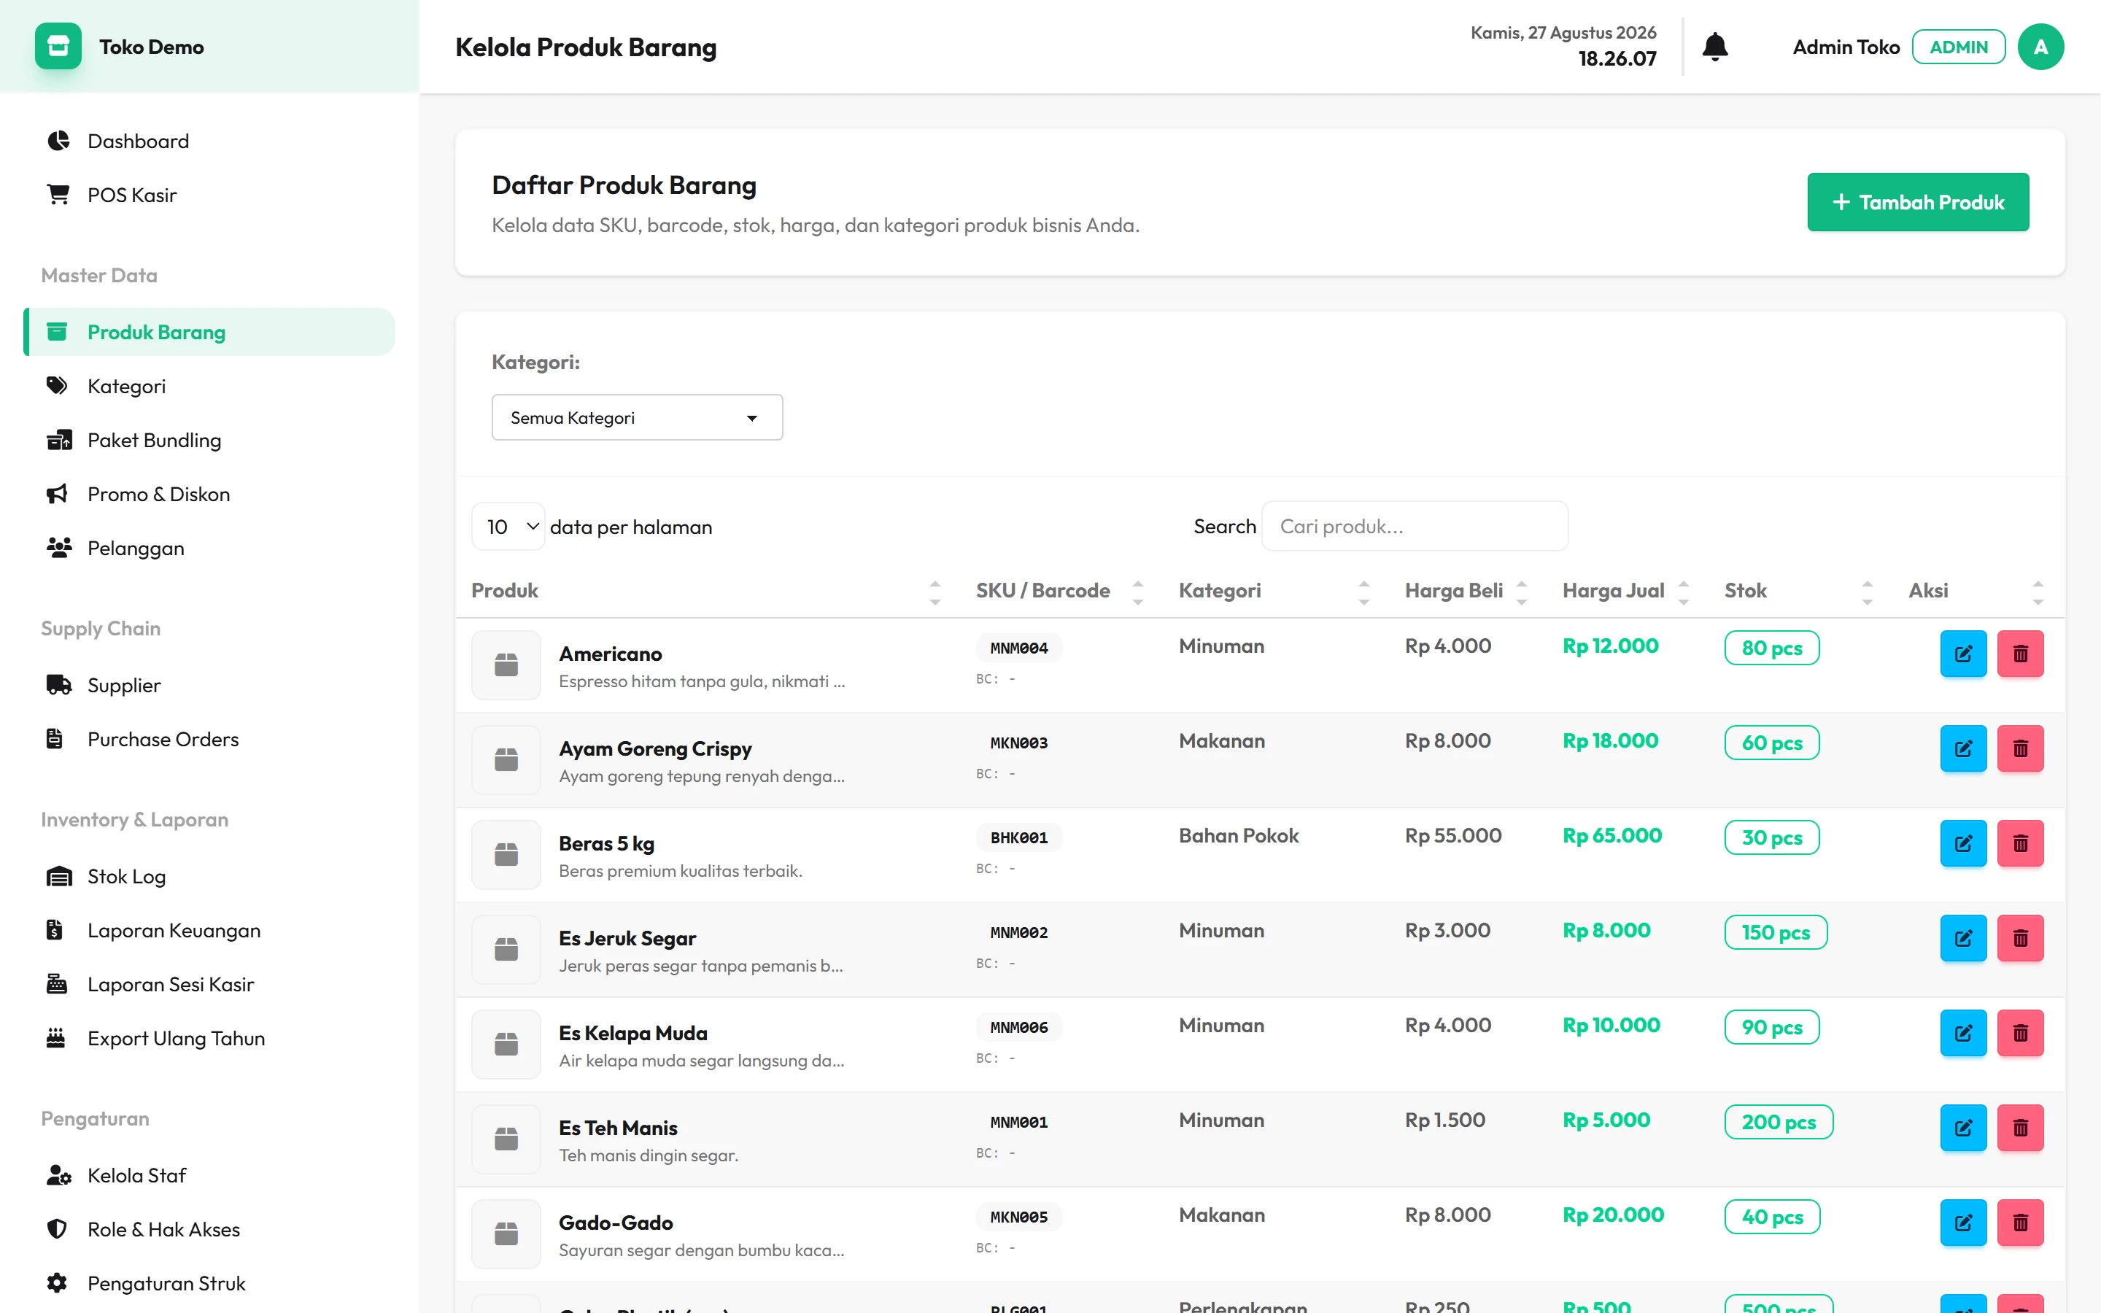Click the 150 pcs stock badge

[1776, 933]
